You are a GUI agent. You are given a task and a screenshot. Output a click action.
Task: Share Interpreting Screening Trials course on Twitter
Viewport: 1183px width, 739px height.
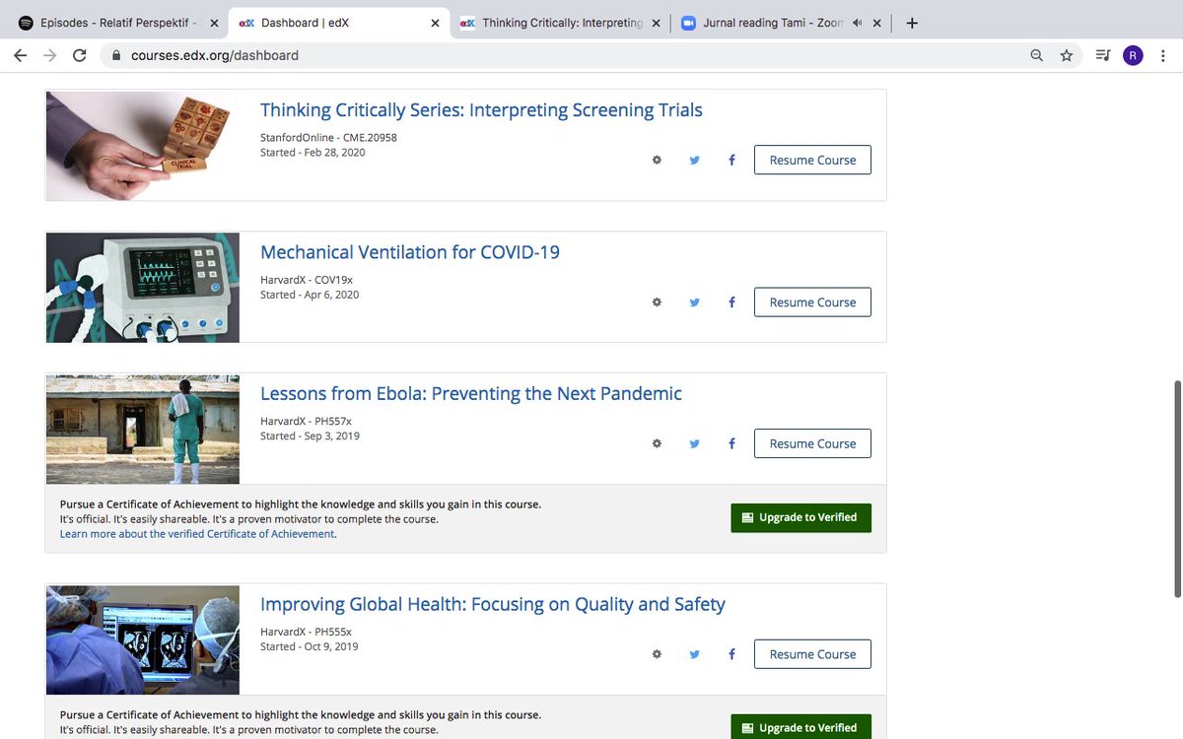(x=694, y=161)
